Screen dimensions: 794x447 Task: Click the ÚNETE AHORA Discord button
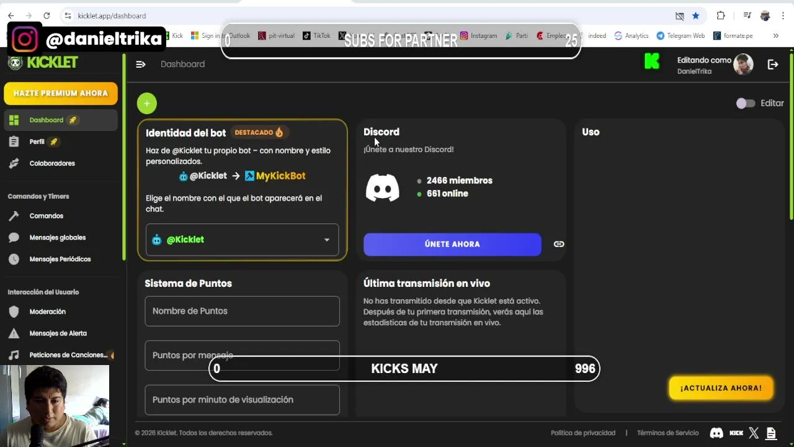[452, 244]
